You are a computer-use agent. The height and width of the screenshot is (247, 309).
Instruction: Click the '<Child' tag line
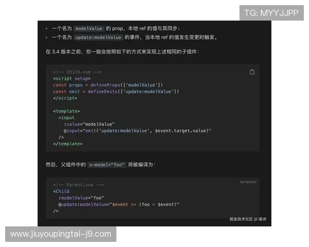pos(61,191)
